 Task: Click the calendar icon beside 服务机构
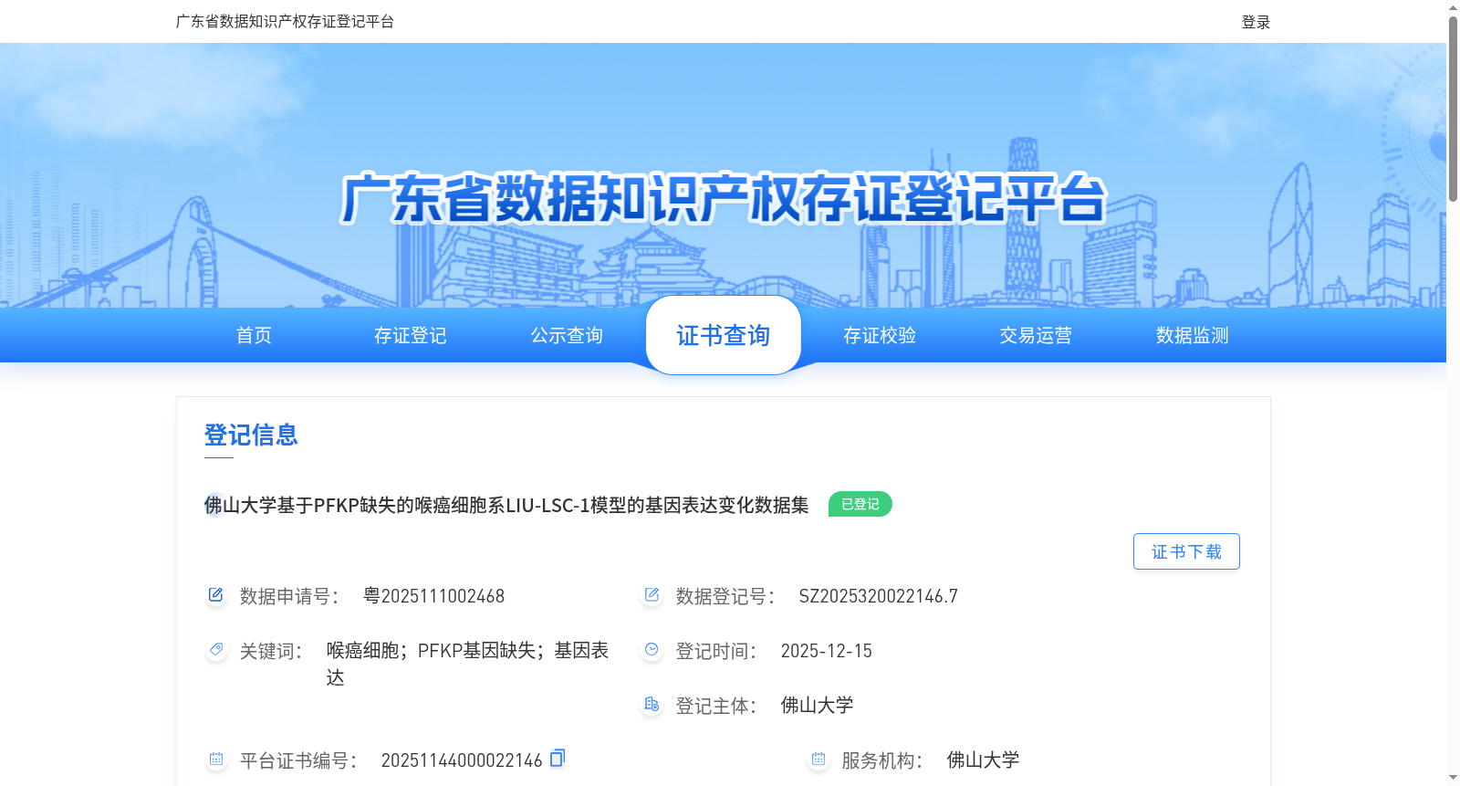[818, 760]
